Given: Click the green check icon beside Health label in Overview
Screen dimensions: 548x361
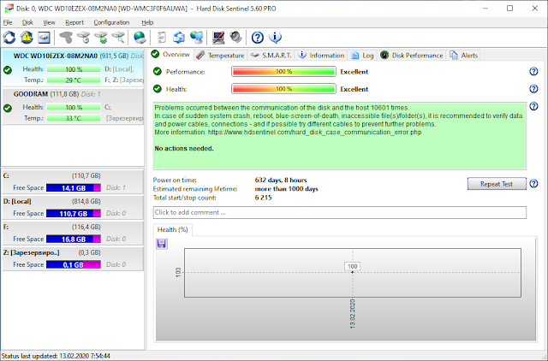Looking at the screenshot, I should tap(158, 89).
